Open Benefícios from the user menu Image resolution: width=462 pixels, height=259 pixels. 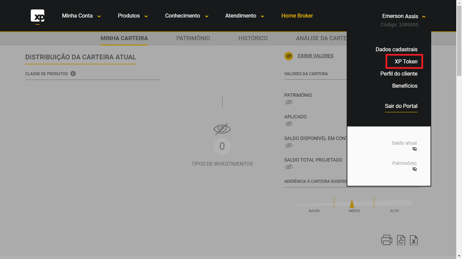click(405, 86)
